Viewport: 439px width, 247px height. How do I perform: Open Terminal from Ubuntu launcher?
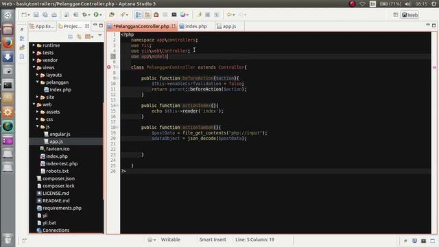click(8, 85)
